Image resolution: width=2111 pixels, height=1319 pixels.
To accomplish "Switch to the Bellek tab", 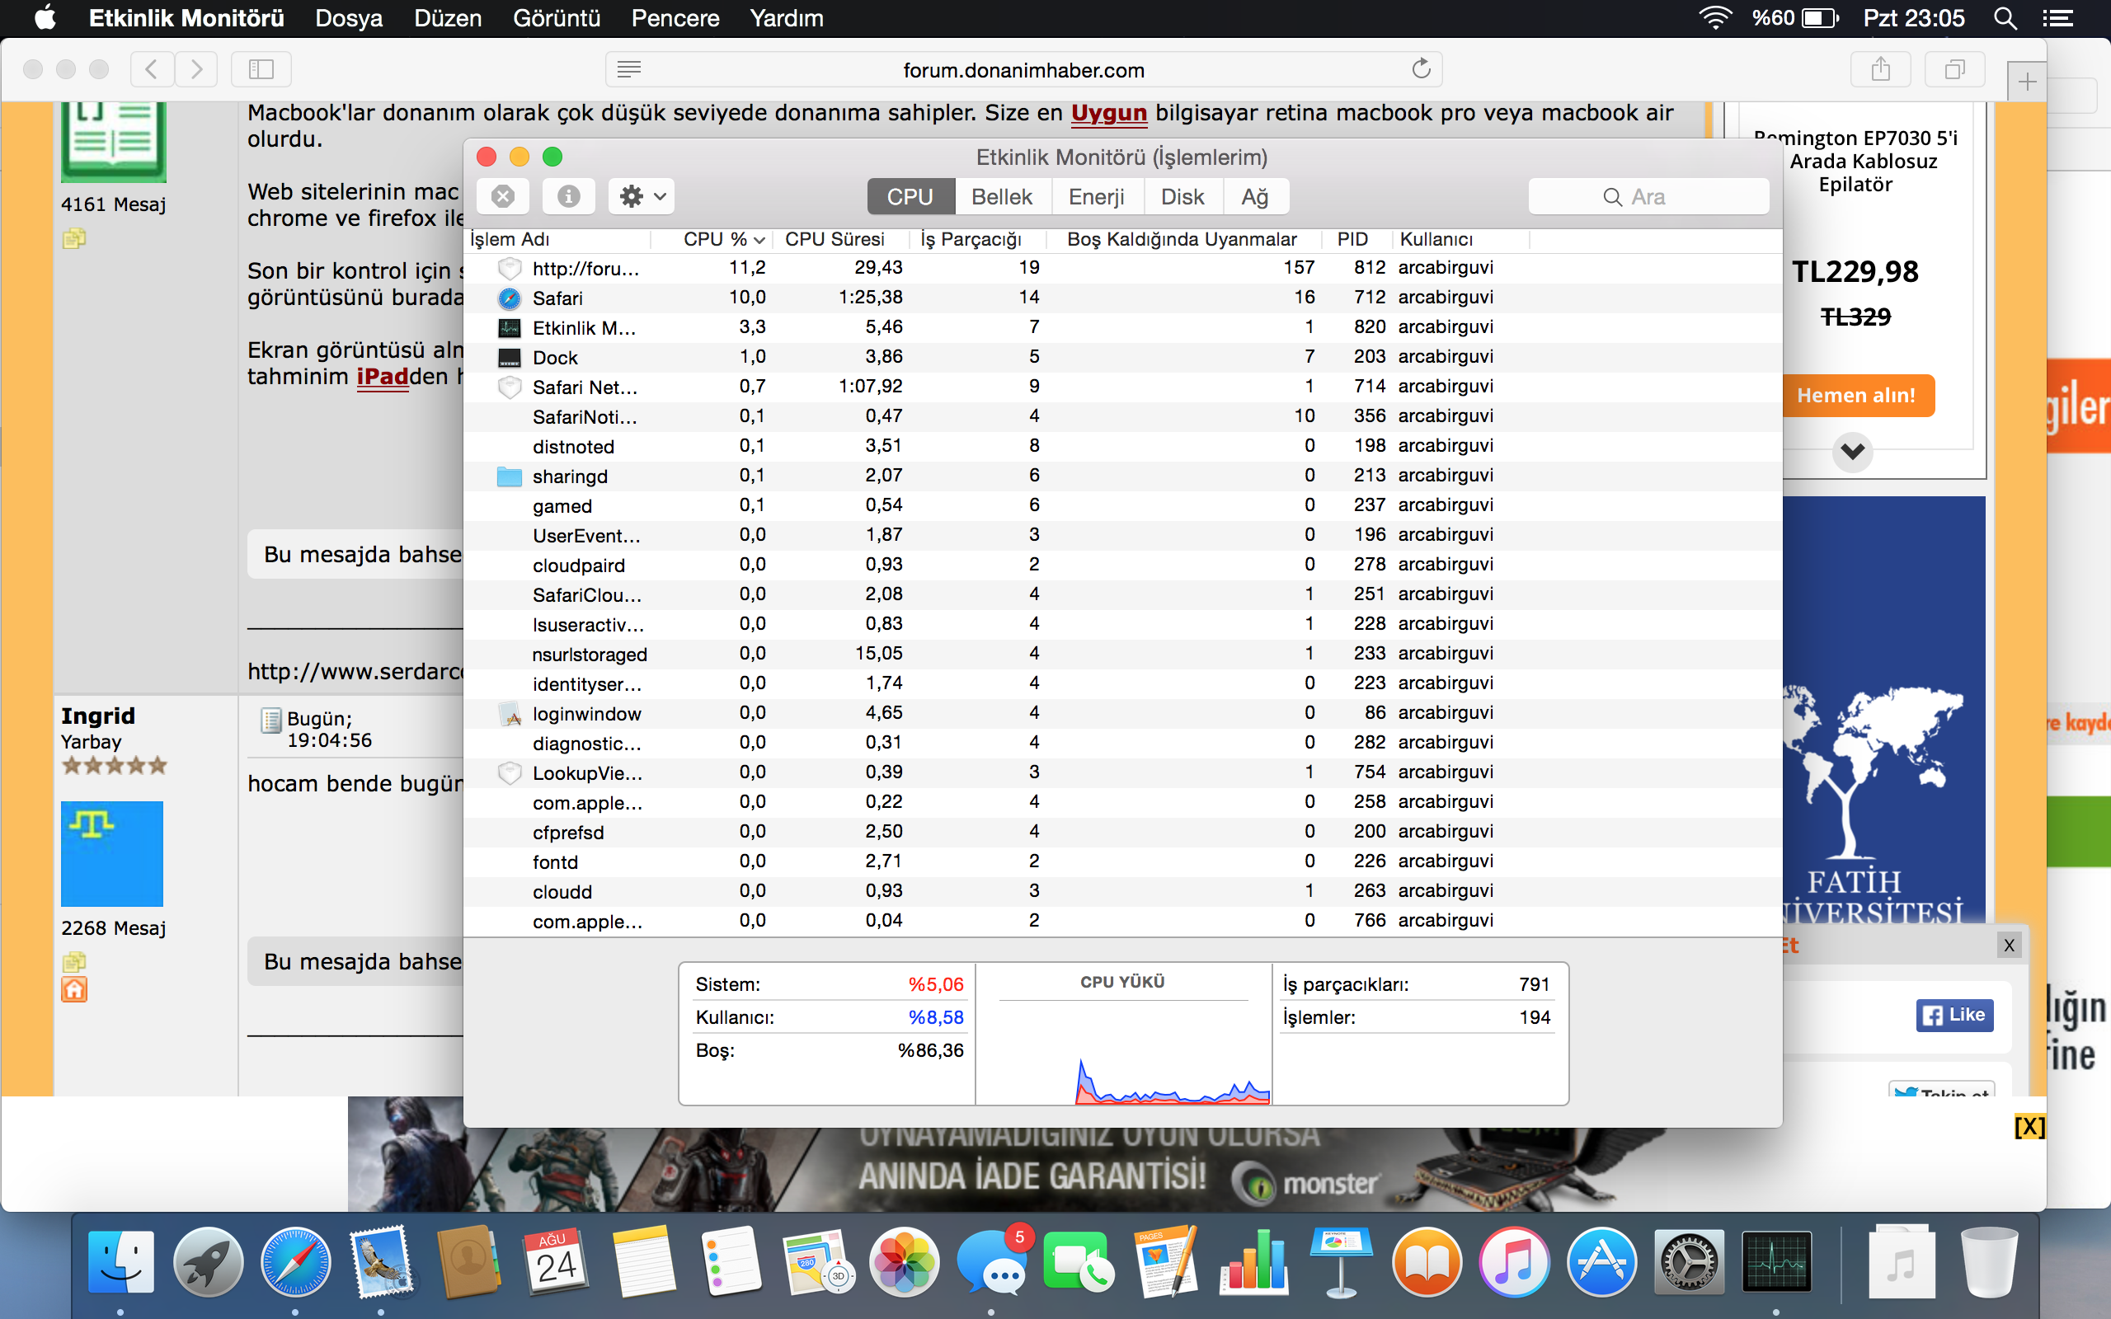I will point(1001,196).
